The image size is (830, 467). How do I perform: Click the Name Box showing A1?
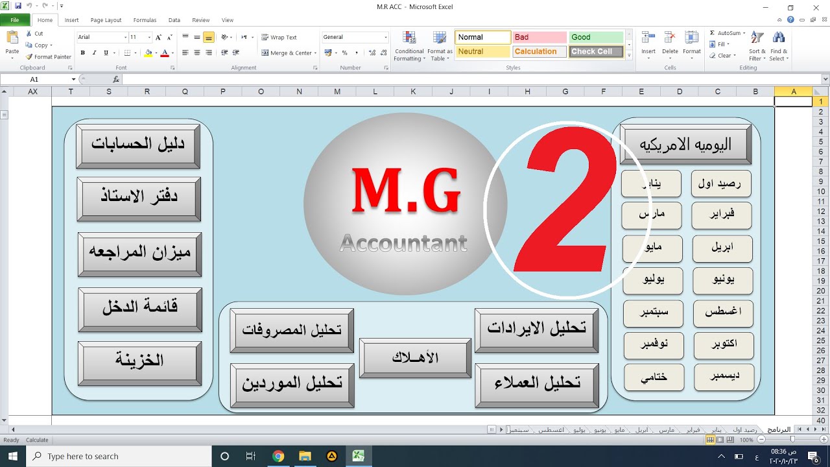tap(34, 79)
